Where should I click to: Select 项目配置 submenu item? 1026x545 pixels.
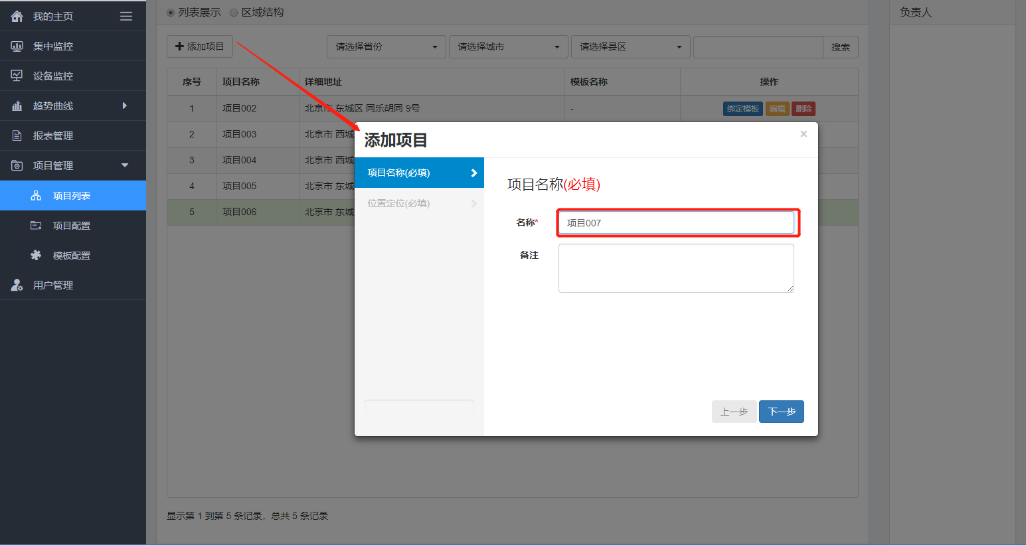(x=73, y=225)
